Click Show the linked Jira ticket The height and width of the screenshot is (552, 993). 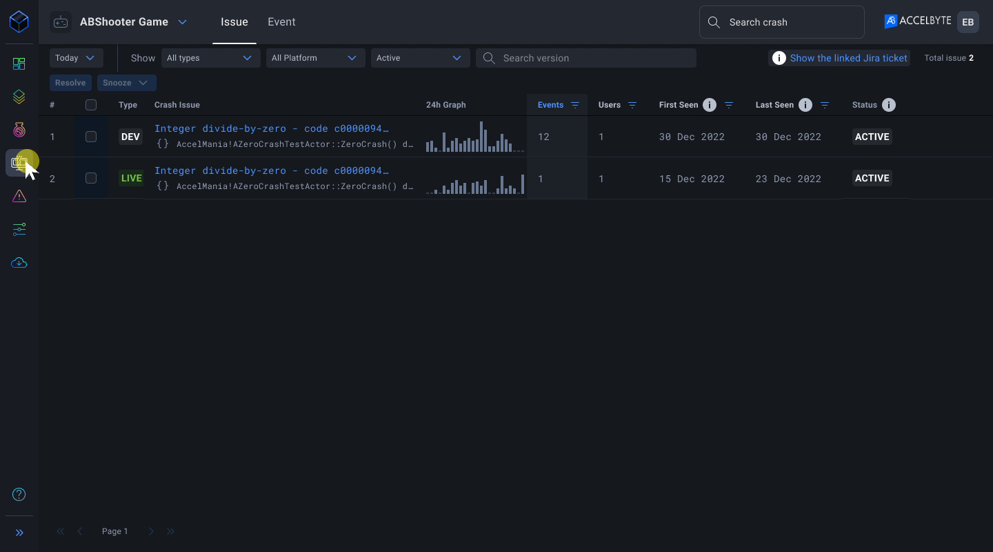coord(848,58)
